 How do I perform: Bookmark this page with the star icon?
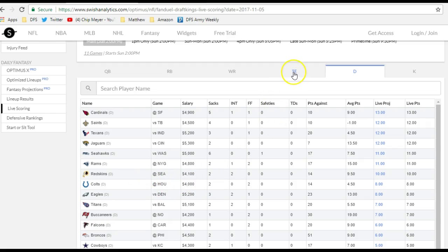point(438,9)
